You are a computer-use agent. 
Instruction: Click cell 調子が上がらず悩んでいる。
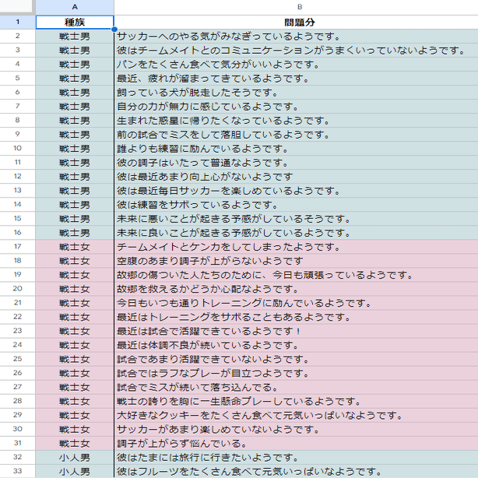(x=296, y=443)
